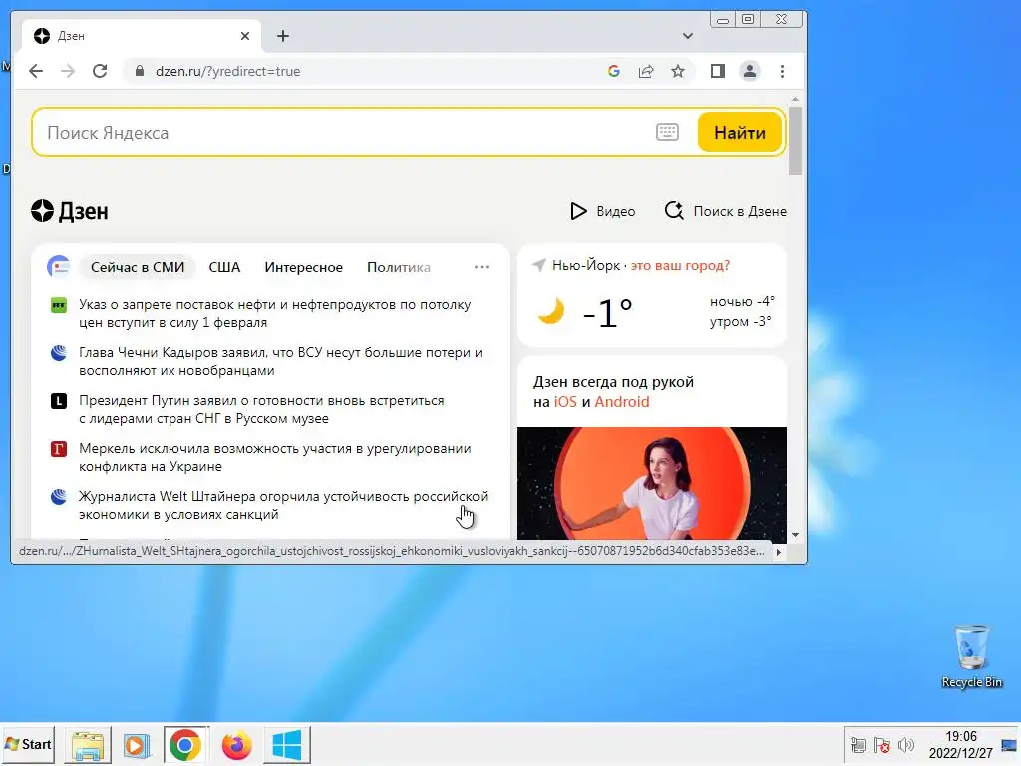This screenshot has width=1021, height=766.
Task: Open headline about Путин and СНГ leaders
Action: point(261,409)
